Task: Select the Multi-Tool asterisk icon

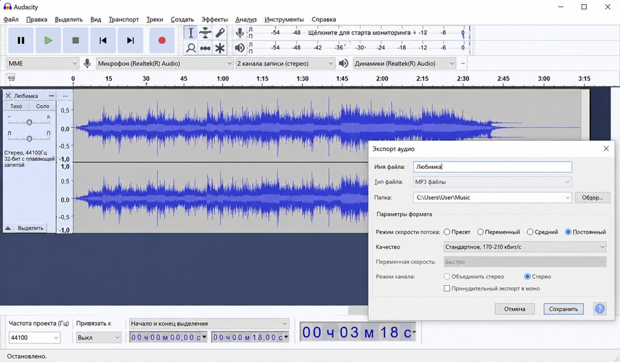Action: coord(220,48)
